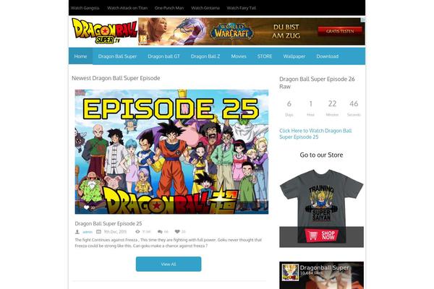Follow the Watch Gintama link
The height and width of the screenshot is (289, 434).
coord(205,8)
